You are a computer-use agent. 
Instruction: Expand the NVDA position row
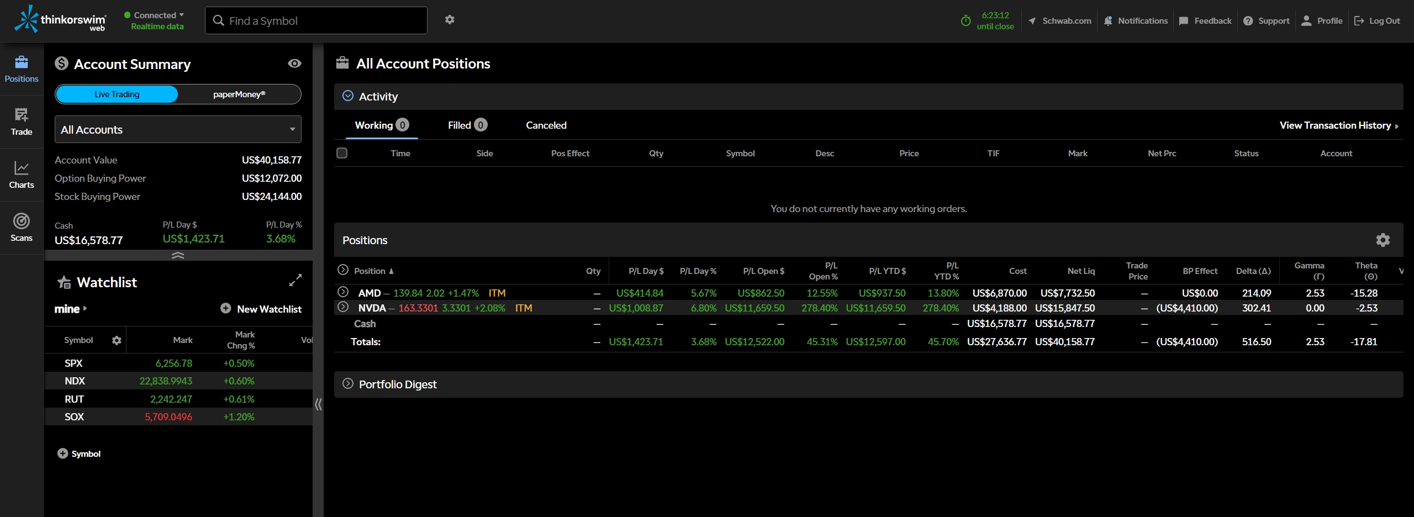[343, 307]
